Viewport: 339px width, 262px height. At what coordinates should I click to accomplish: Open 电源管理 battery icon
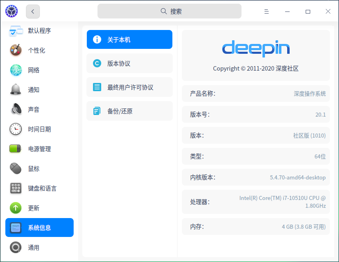click(x=15, y=149)
